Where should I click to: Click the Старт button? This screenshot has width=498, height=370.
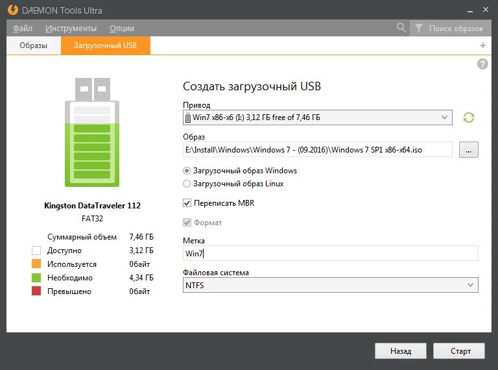point(459,351)
